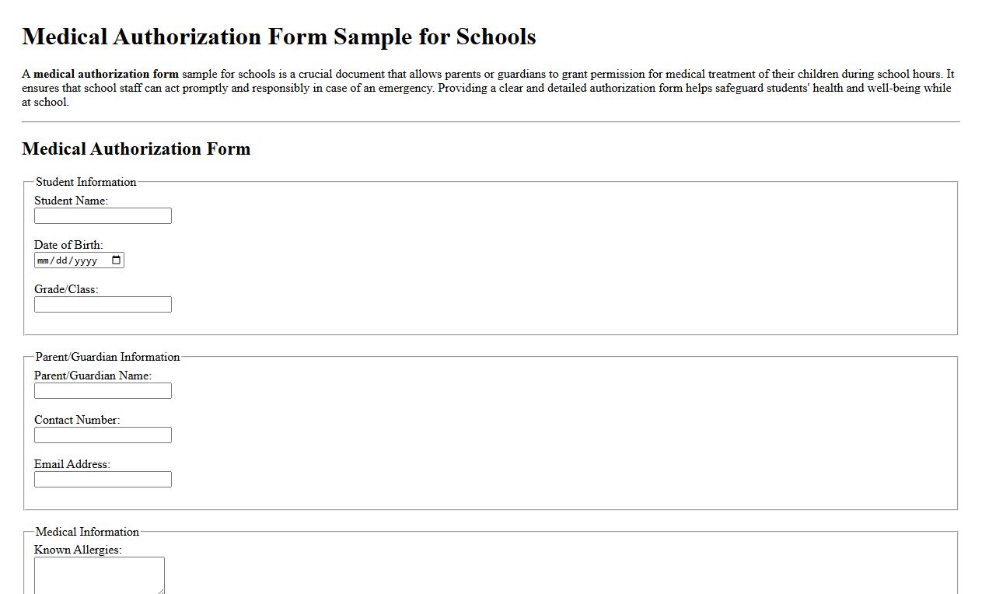Screen dimensions: 982x594
Task: Click the Student Information fieldset legend
Action: click(86, 182)
